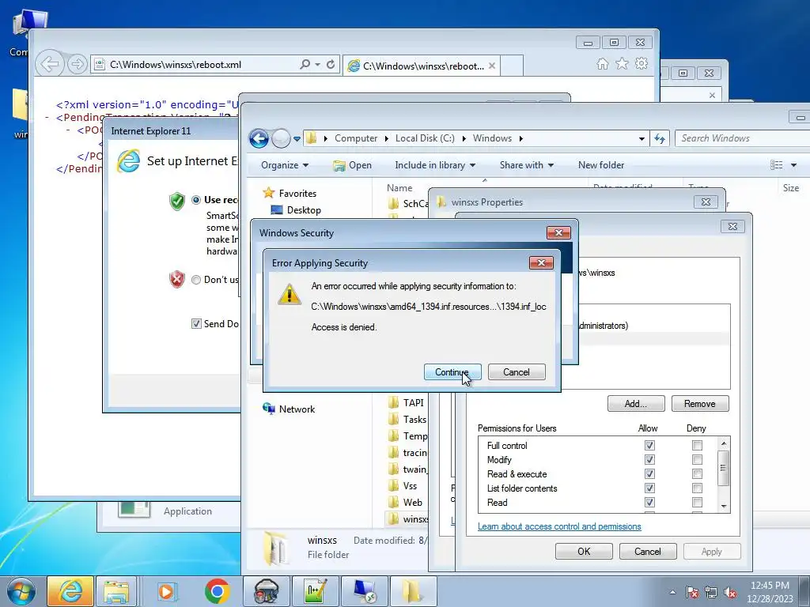
Task: Toggle Deny checkbox for Full control
Action: coord(697,445)
